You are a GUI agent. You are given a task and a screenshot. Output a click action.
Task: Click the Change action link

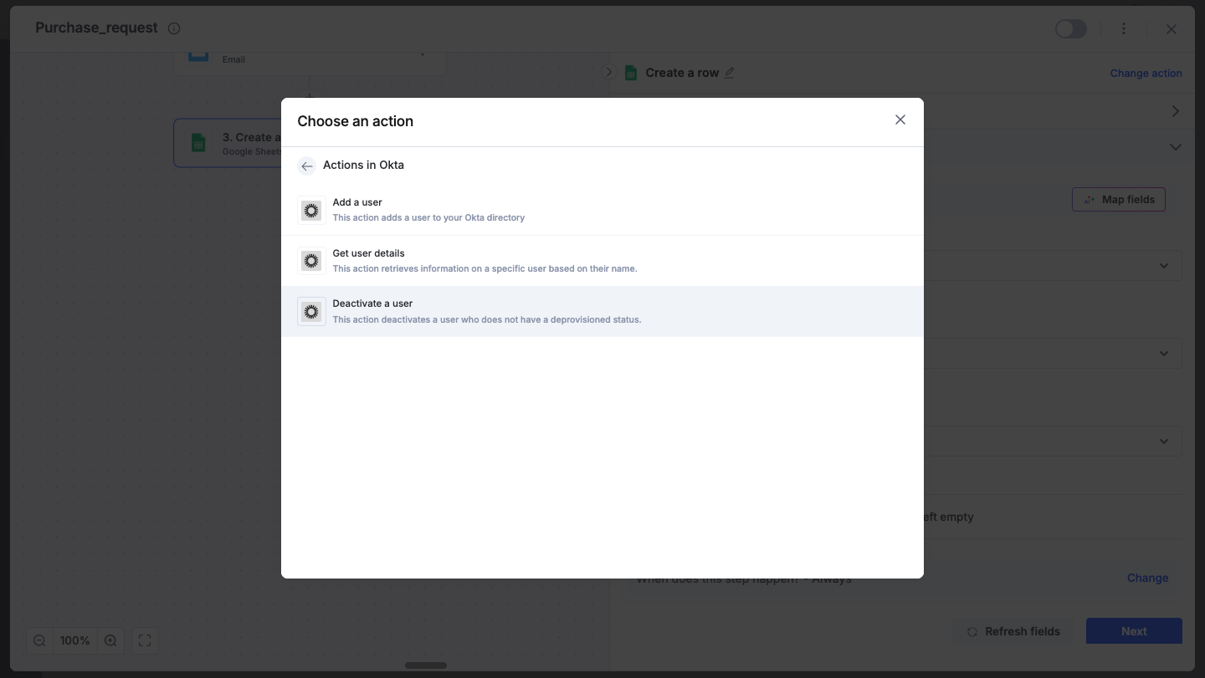pos(1146,74)
